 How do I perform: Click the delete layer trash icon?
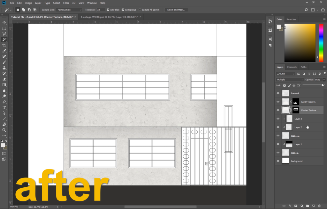319,206
